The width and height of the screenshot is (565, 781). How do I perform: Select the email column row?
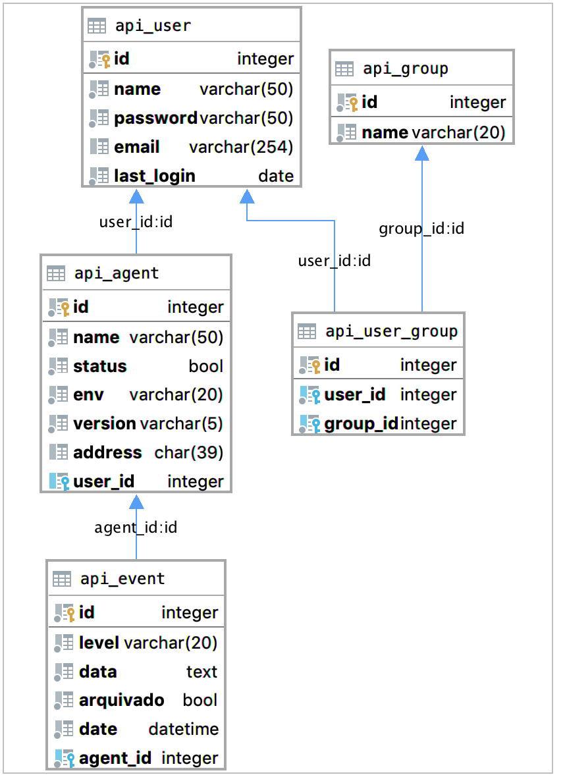pos(137,147)
